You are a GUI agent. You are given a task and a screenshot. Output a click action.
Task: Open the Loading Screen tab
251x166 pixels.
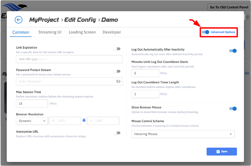[x=82, y=32]
